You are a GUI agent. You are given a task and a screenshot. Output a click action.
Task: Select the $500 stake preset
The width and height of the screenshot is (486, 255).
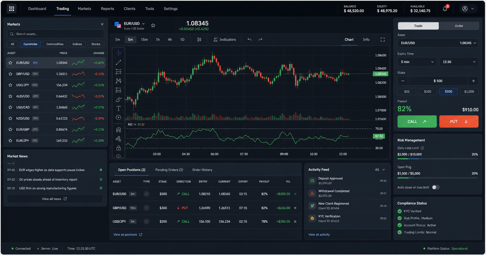(448, 91)
